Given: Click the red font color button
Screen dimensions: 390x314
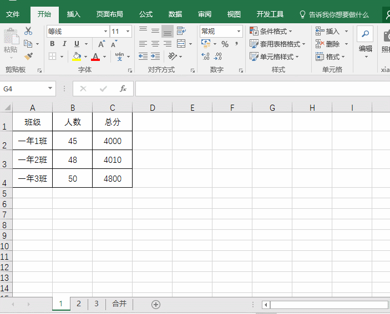Looking at the screenshot, I should [x=95, y=56].
